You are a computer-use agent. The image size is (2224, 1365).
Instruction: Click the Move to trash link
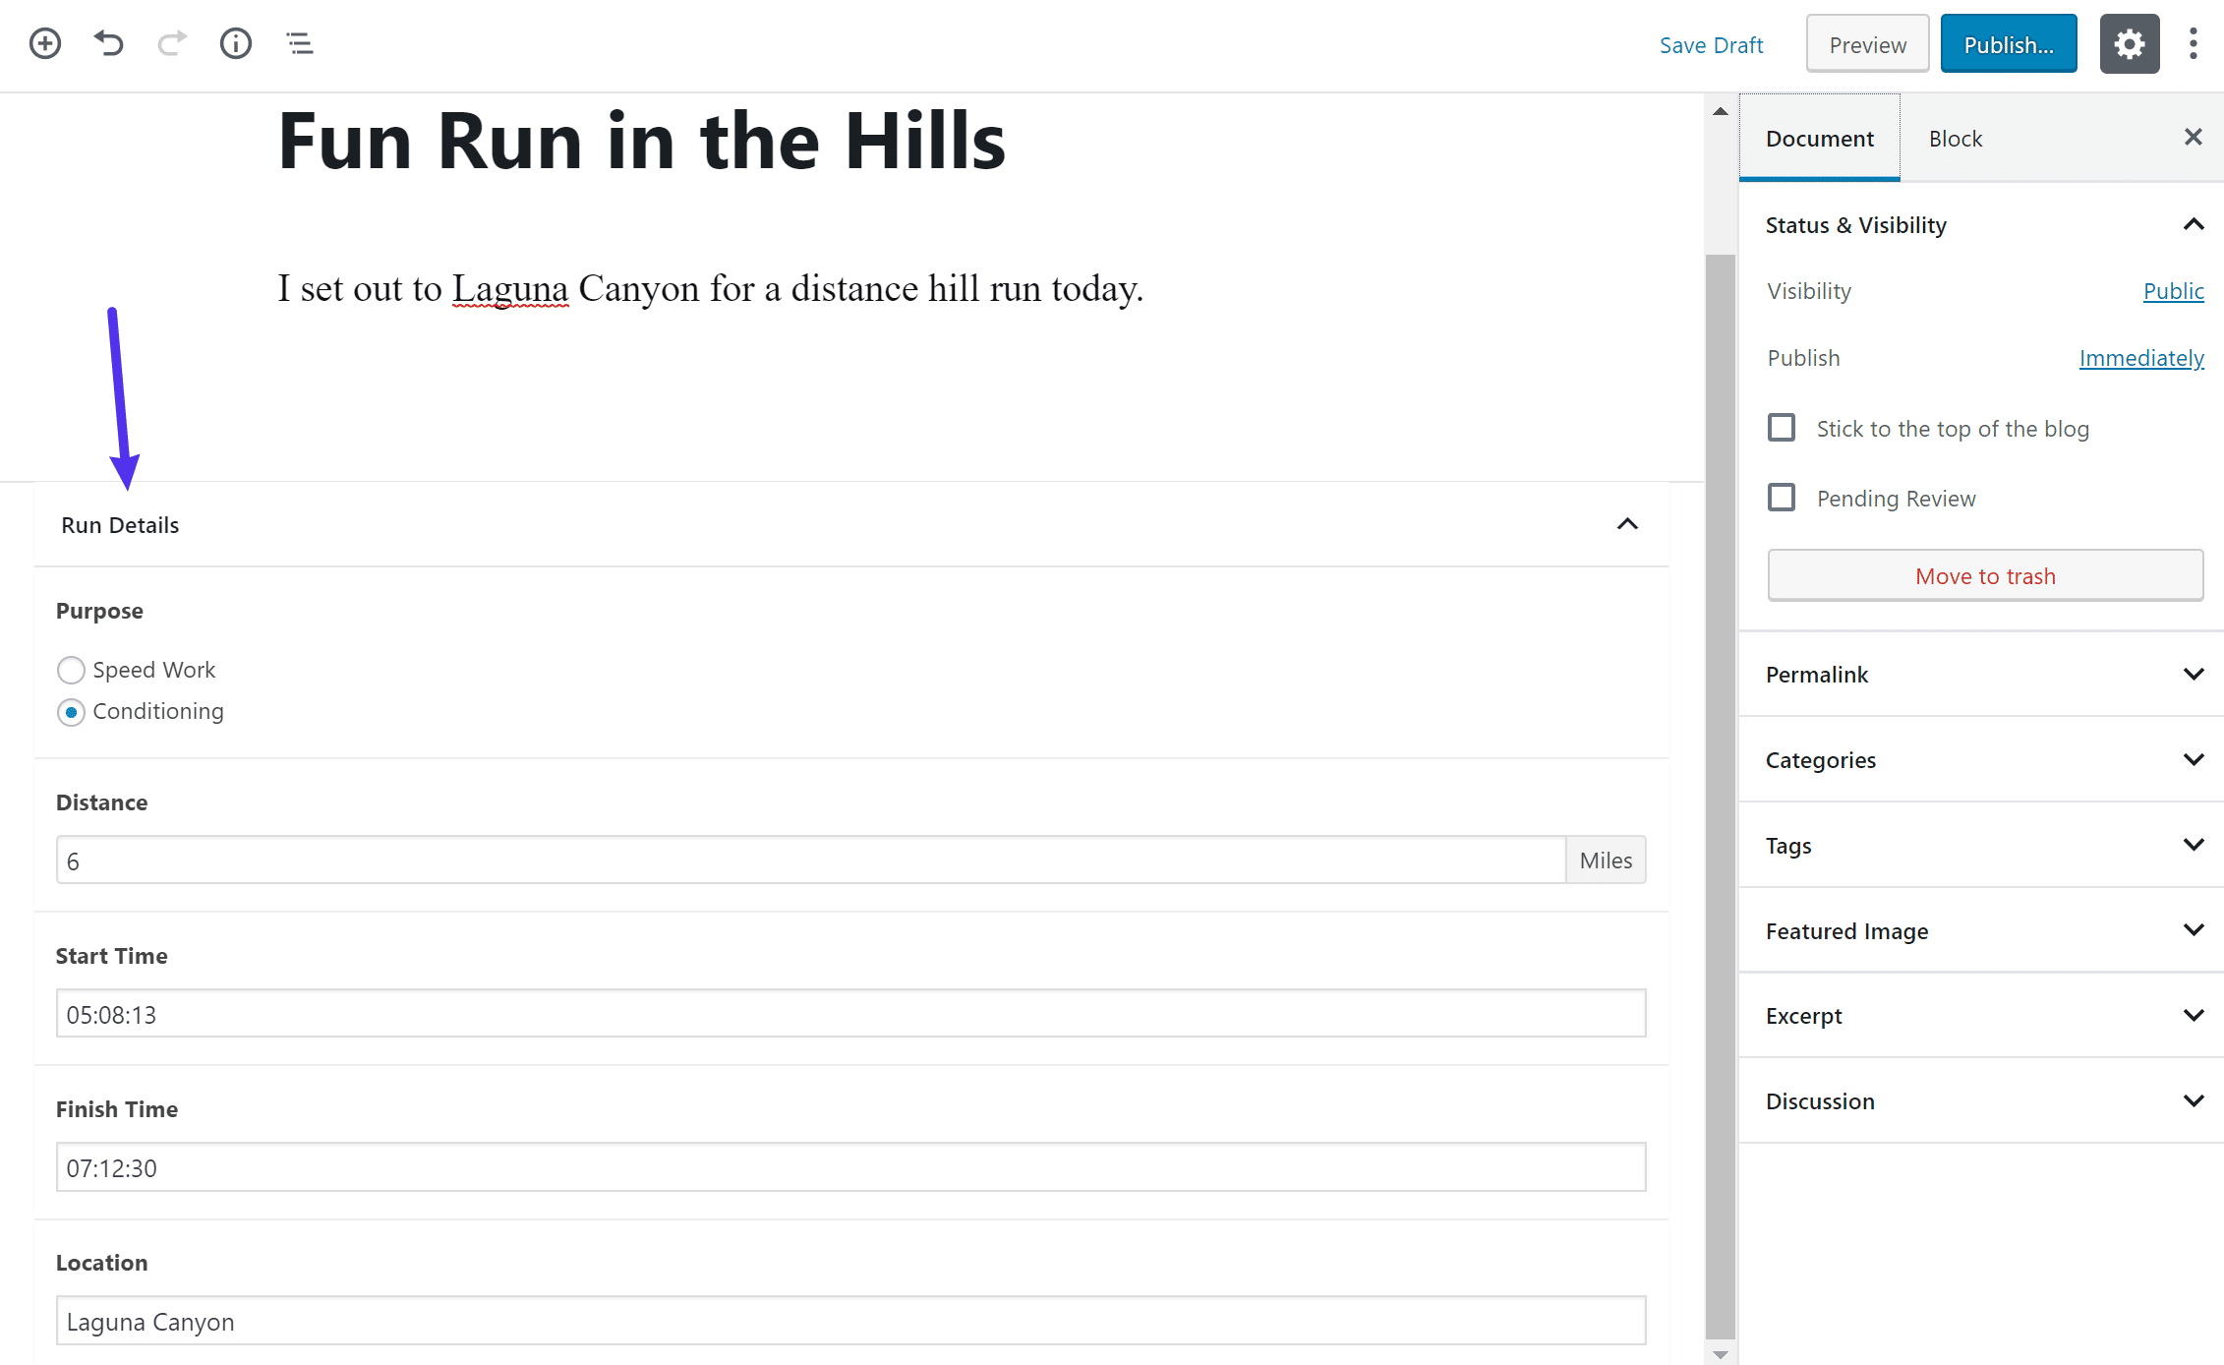click(1984, 575)
